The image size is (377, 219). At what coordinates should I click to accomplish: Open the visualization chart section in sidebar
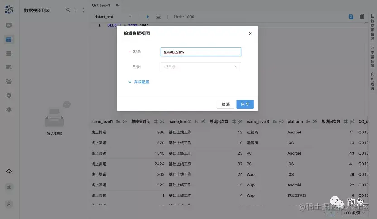click(9, 25)
